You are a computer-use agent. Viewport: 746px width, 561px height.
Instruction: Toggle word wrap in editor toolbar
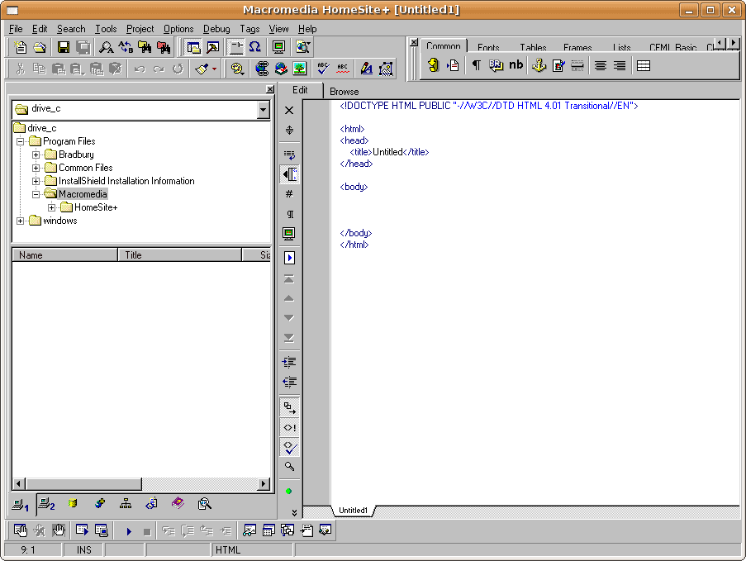point(289,155)
